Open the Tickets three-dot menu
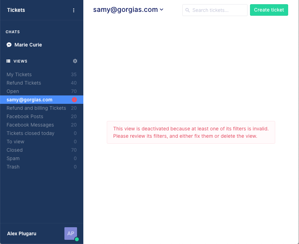Image resolution: width=299 pixels, height=244 pixels. 74,10
